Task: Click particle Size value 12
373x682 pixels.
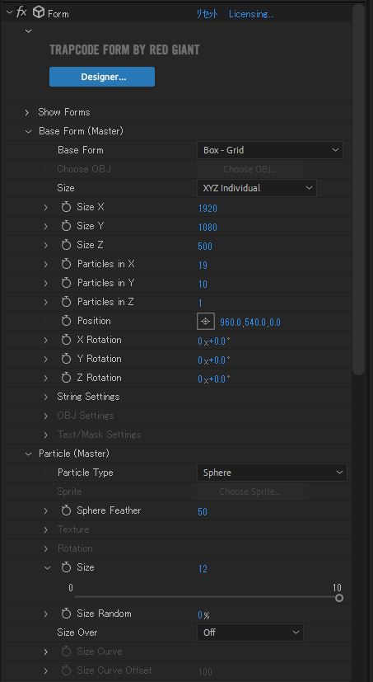Action: 203,569
